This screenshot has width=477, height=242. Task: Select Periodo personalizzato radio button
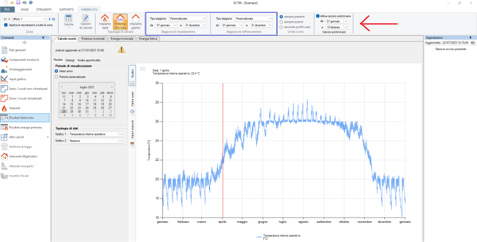(x=56, y=76)
